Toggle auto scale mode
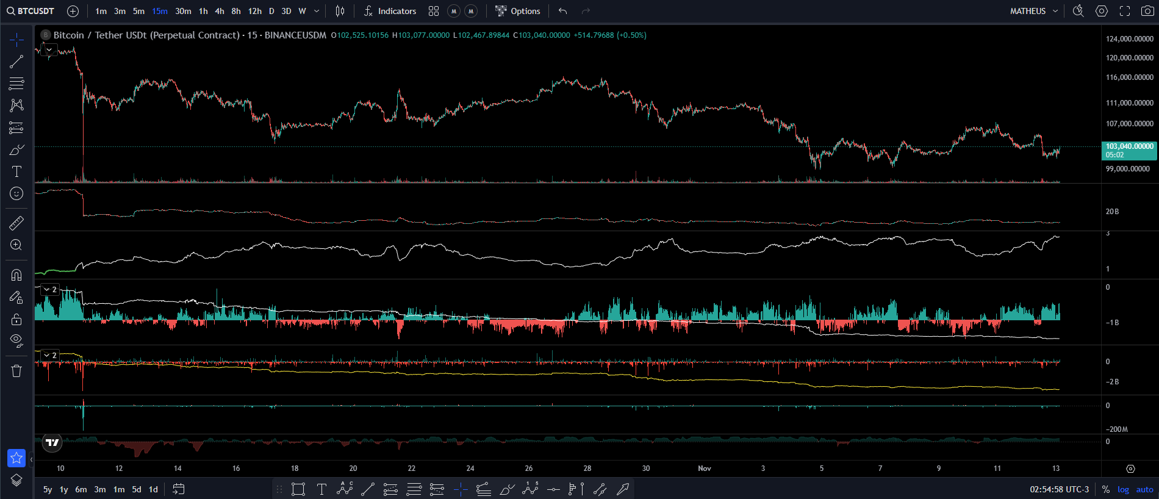Screen dimensions: 1159x499 [x=1145, y=489]
